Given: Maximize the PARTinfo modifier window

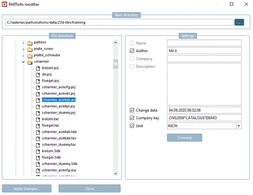Looking at the screenshot, I should 231,4.
